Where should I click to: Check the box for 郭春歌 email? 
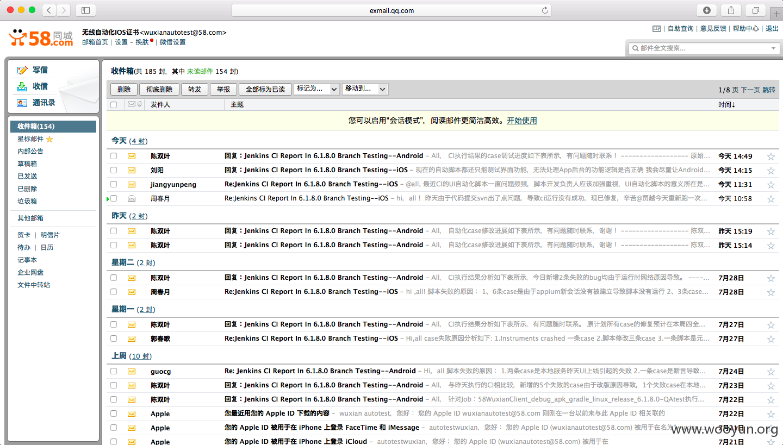pos(114,339)
